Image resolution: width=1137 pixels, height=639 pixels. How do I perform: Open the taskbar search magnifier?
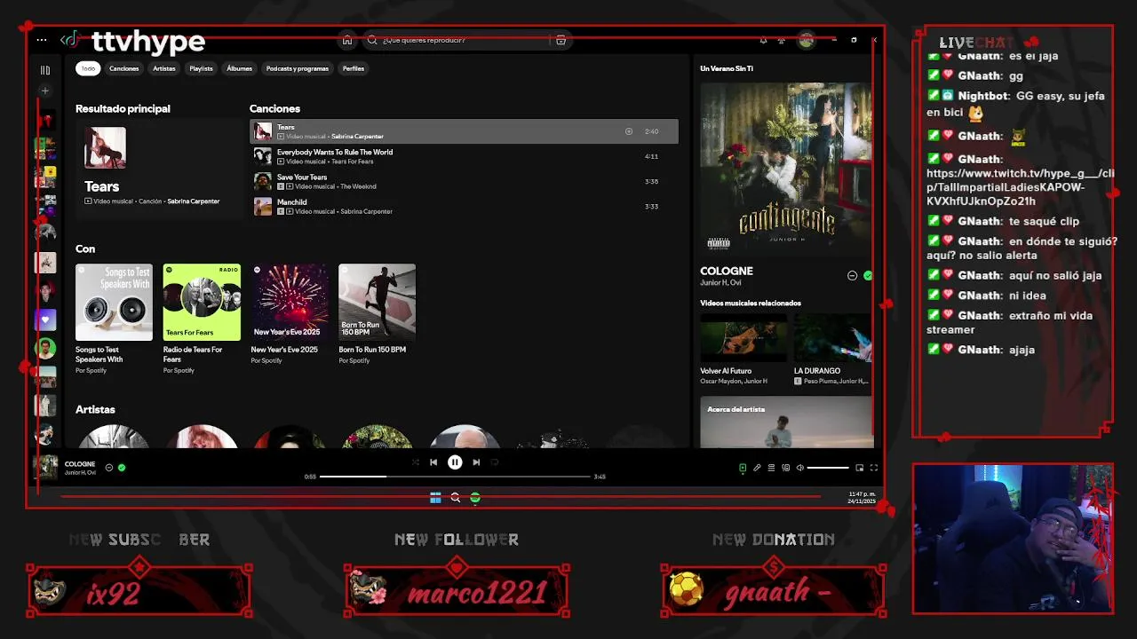[x=455, y=498]
